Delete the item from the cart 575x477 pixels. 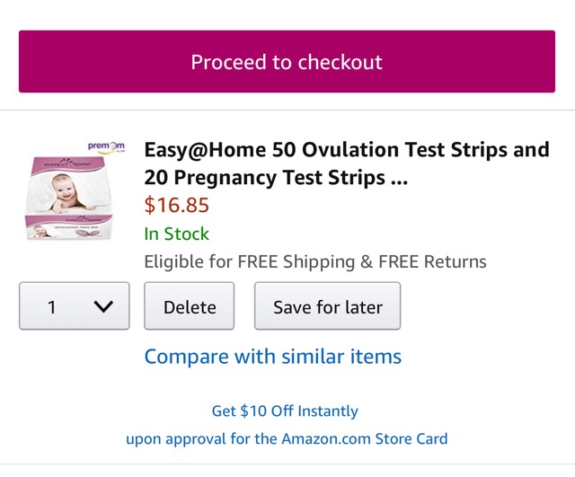click(x=190, y=305)
